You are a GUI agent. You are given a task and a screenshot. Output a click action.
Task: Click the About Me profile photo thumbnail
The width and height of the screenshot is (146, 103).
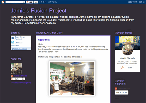pyautogui.click(x=16, y=68)
